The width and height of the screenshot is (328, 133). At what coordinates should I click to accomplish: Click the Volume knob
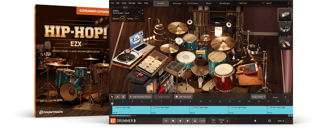(x=122, y=19)
